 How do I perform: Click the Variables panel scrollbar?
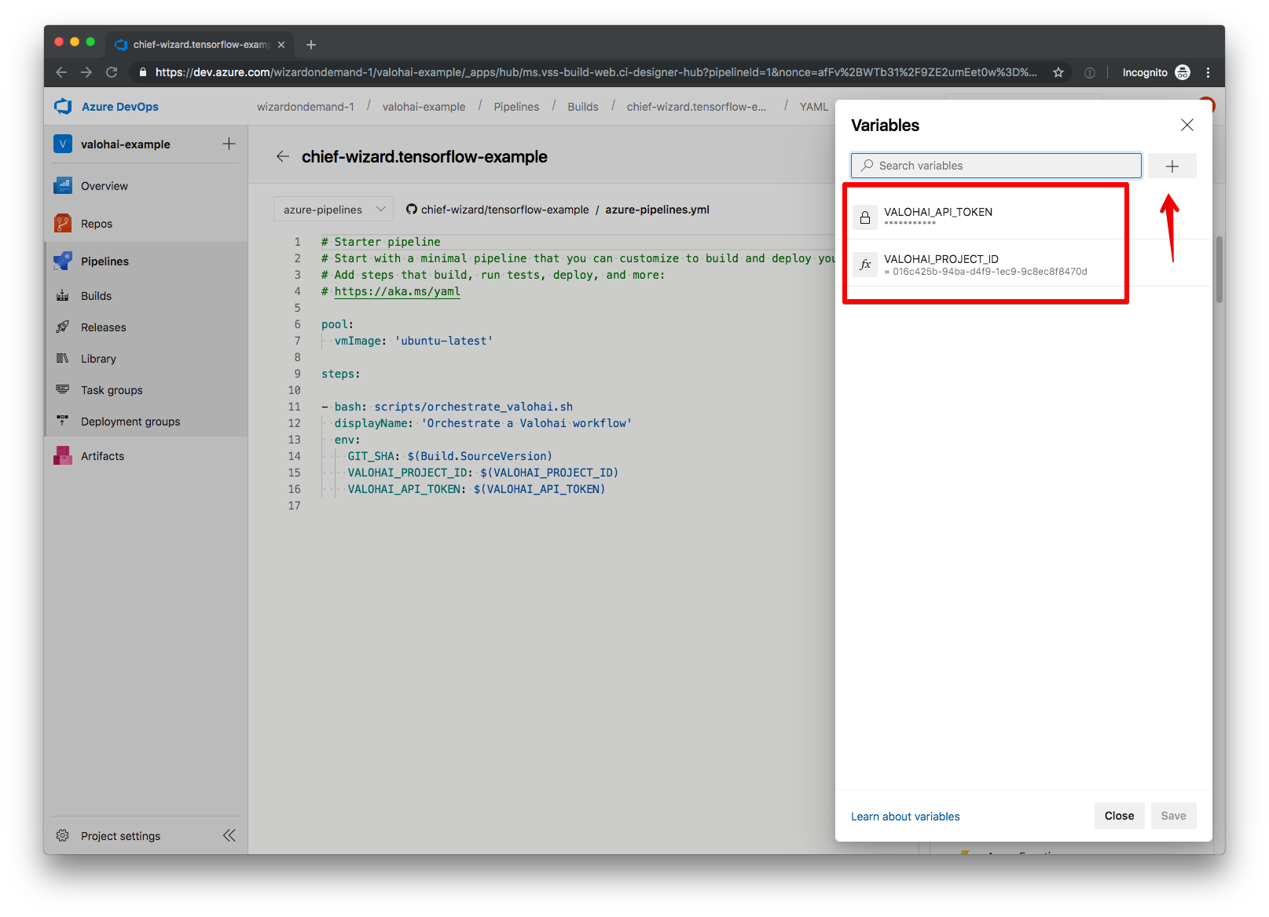(x=1219, y=269)
